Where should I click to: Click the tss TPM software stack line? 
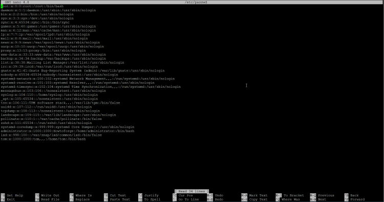coord(60,103)
